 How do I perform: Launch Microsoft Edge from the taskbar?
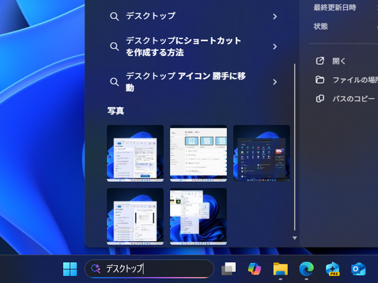[307, 269]
